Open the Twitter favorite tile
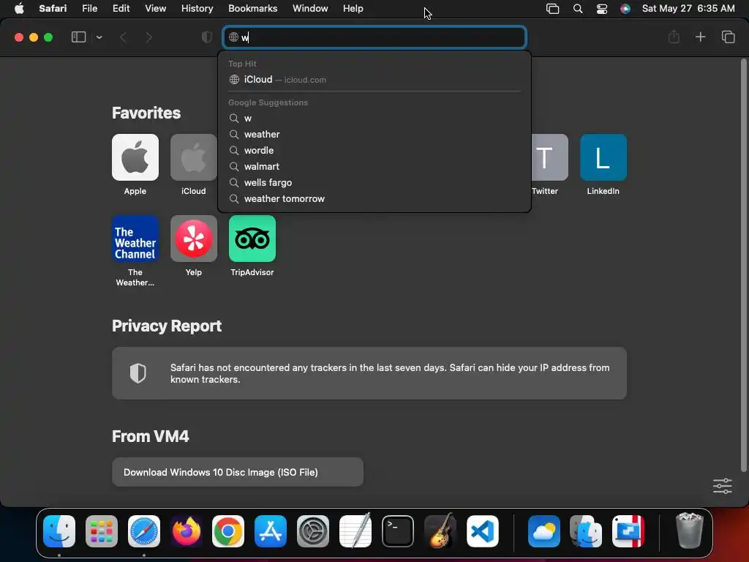 coord(550,157)
